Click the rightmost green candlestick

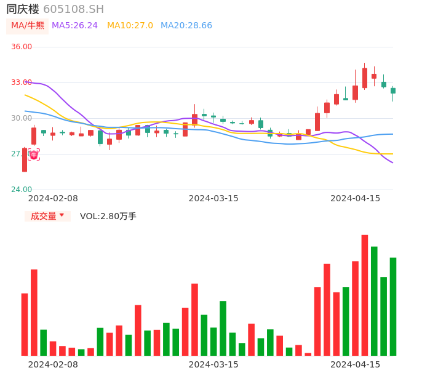(x=393, y=90)
